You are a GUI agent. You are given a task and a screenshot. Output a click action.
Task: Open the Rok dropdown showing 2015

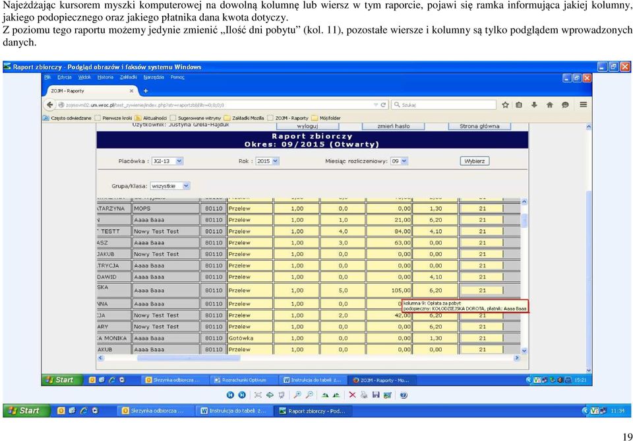coord(267,161)
